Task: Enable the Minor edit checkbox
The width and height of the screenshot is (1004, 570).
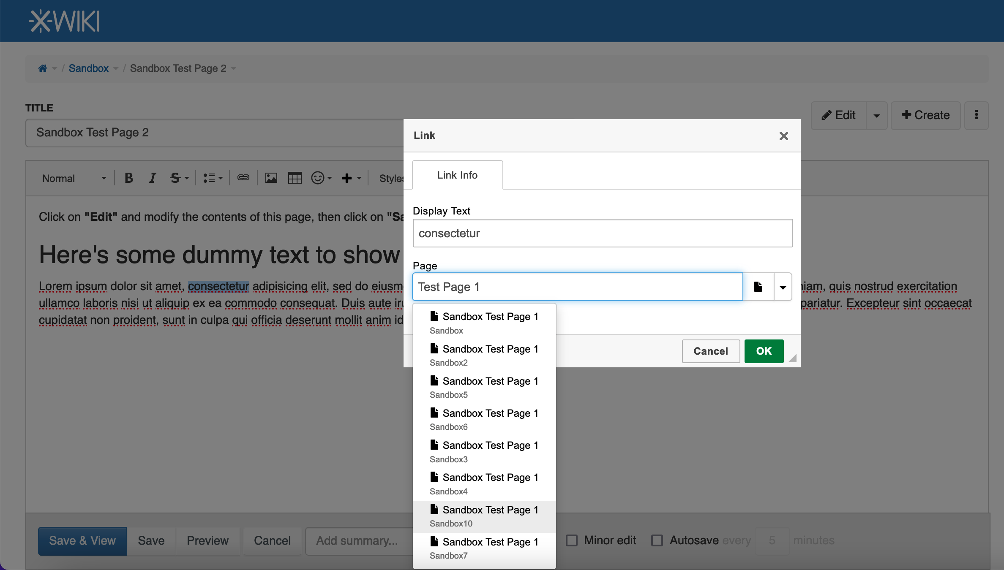Action: [x=572, y=540]
